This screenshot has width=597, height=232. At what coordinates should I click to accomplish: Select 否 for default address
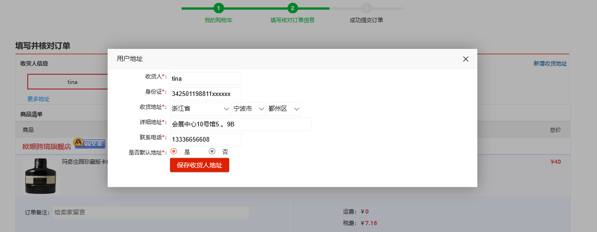click(x=212, y=151)
